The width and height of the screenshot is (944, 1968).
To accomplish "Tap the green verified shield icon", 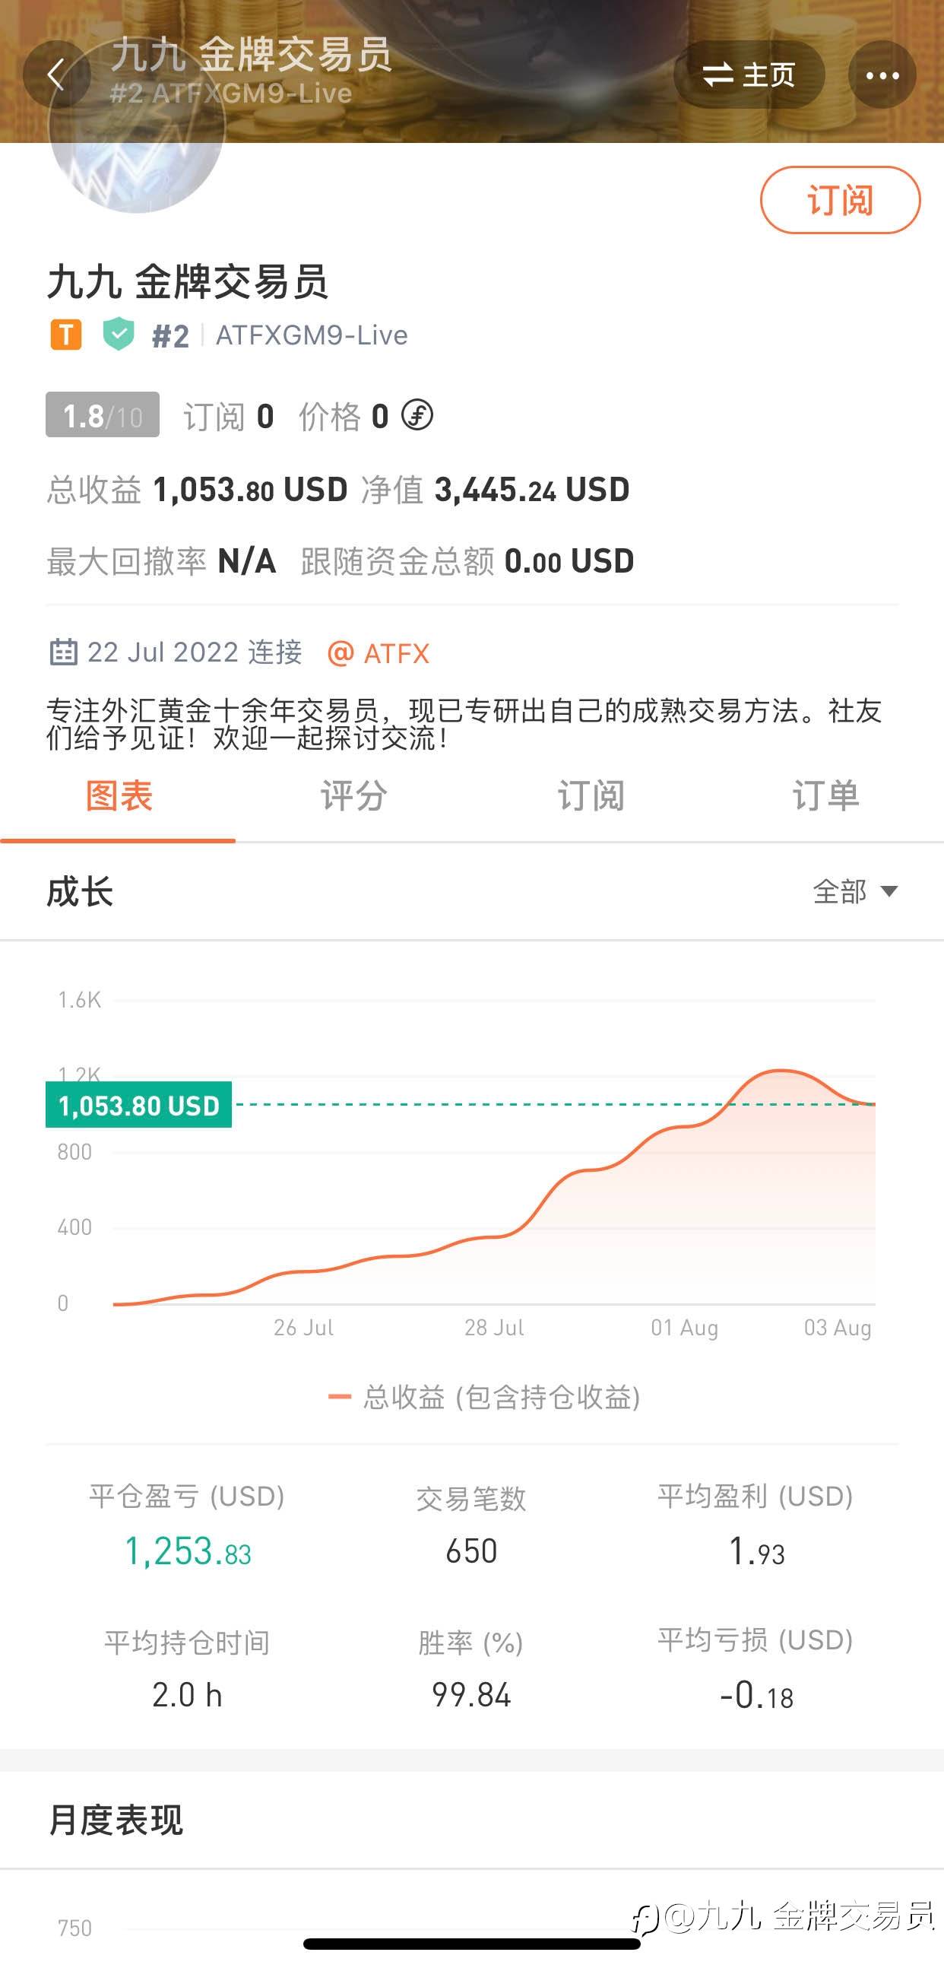I will (119, 334).
